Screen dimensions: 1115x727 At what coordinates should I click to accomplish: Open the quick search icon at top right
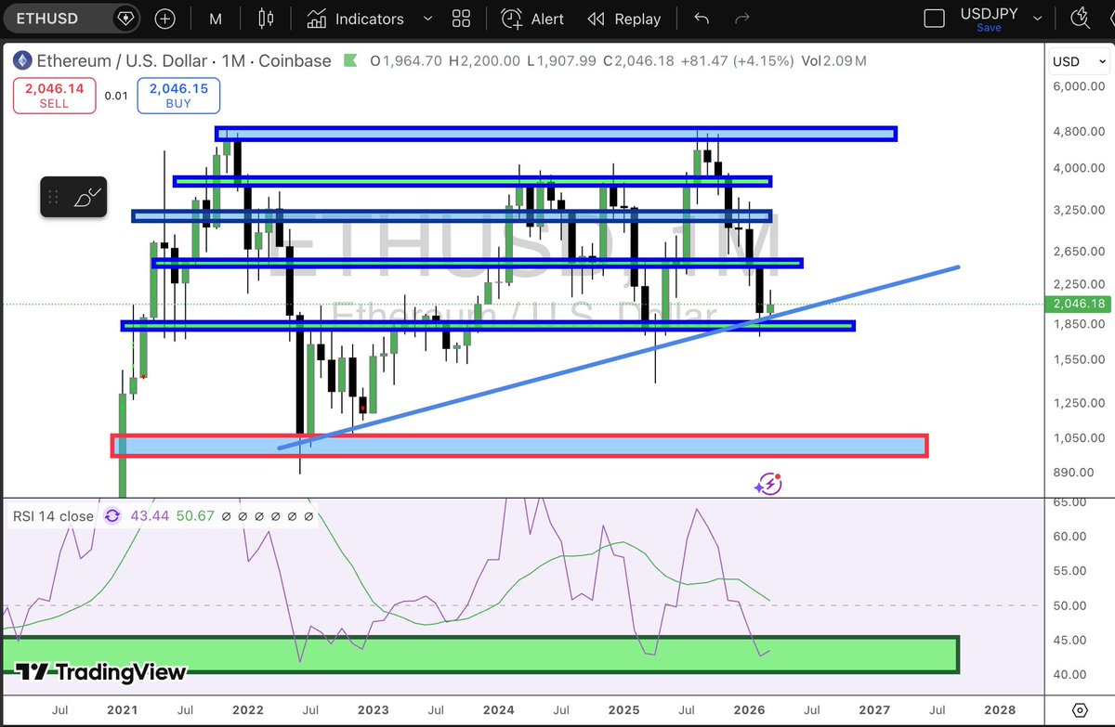(1080, 18)
